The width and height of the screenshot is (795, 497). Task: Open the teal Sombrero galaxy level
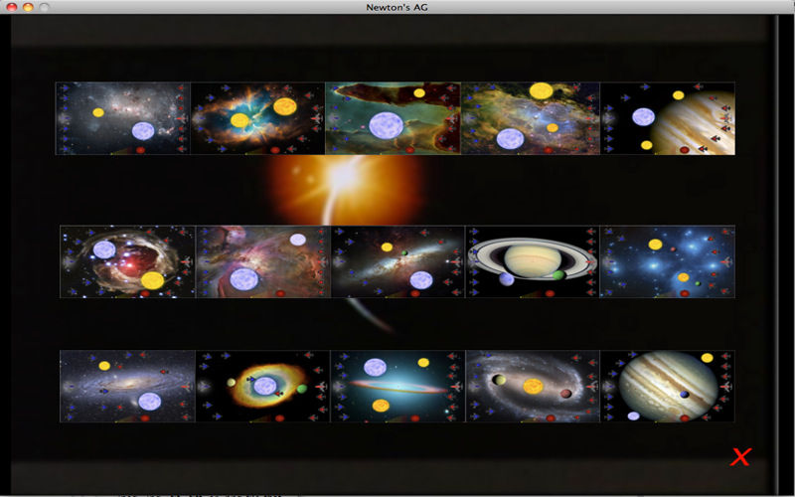[398, 387]
